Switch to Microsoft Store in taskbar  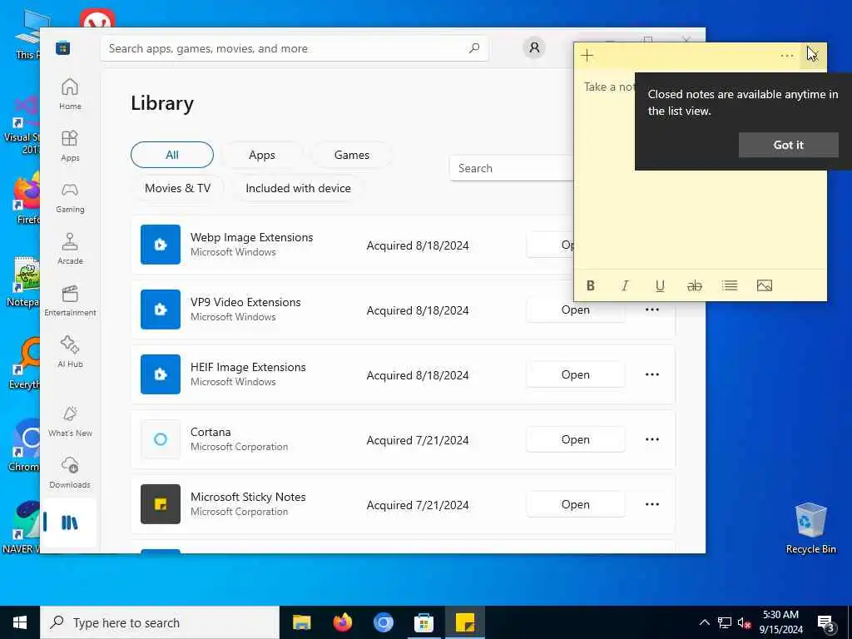(x=424, y=622)
